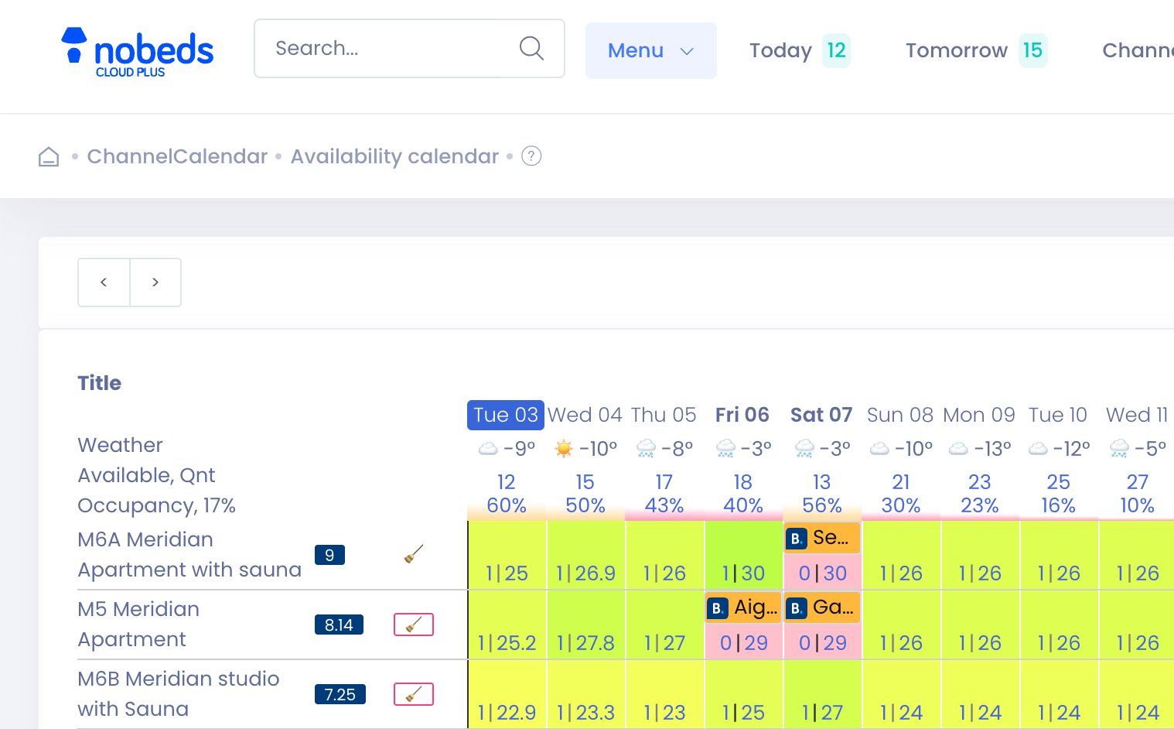
Task: Click the 8.14 rating badge for M5 Meridian Apartment
Action: pos(339,625)
